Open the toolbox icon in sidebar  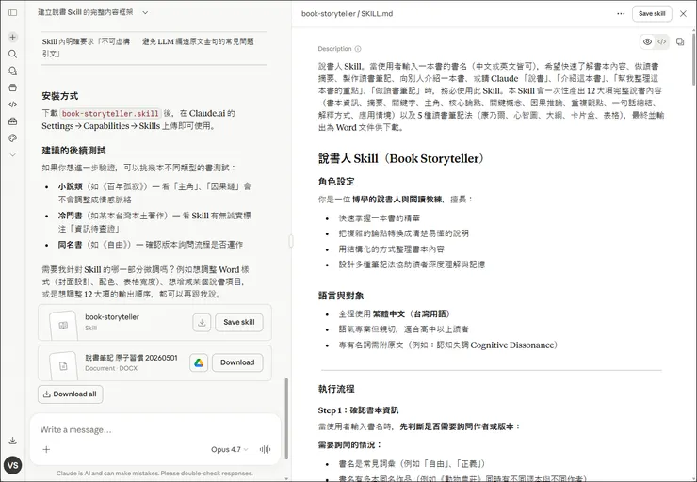[13, 121]
